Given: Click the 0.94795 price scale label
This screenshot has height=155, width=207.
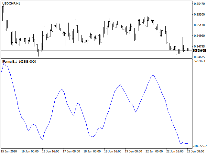Looking at the screenshot, I should [199, 46].
